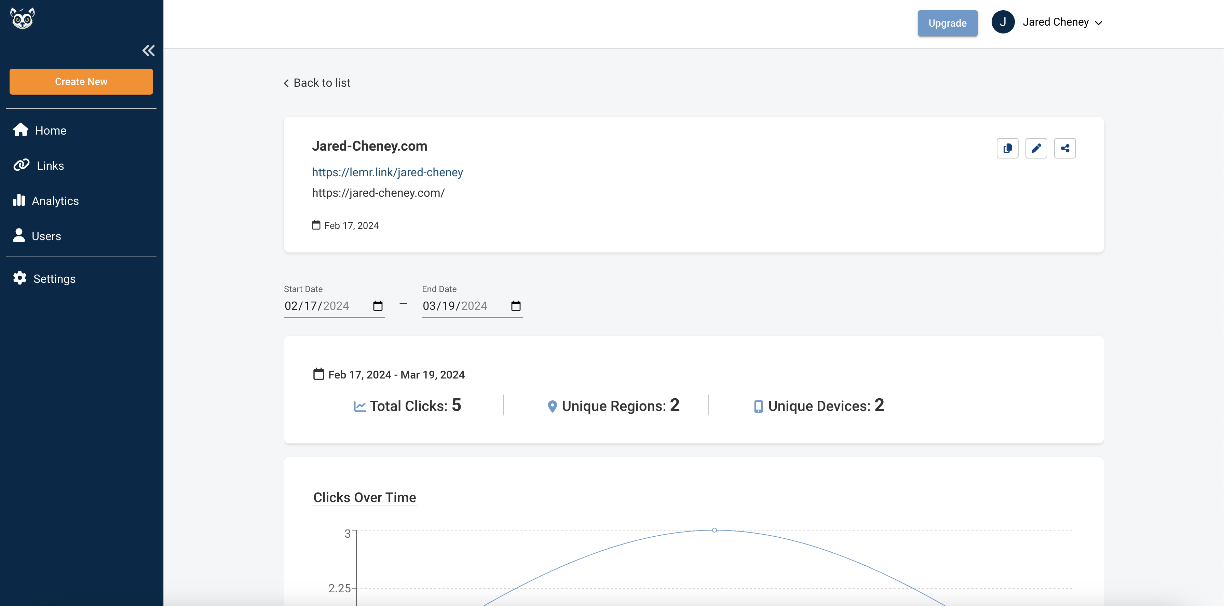Click Unique Devices: 2 stat
Screen dimensions: 1224x606
[x=819, y=405]
